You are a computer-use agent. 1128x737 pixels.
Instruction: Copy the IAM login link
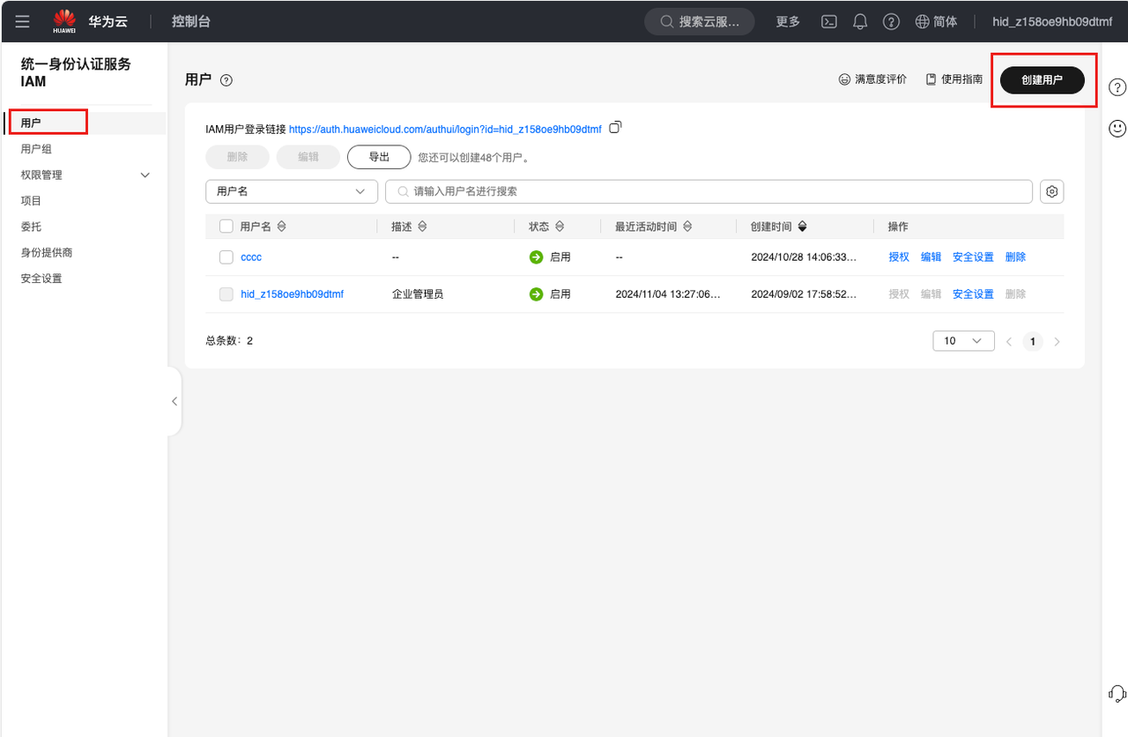coord(616,128)
